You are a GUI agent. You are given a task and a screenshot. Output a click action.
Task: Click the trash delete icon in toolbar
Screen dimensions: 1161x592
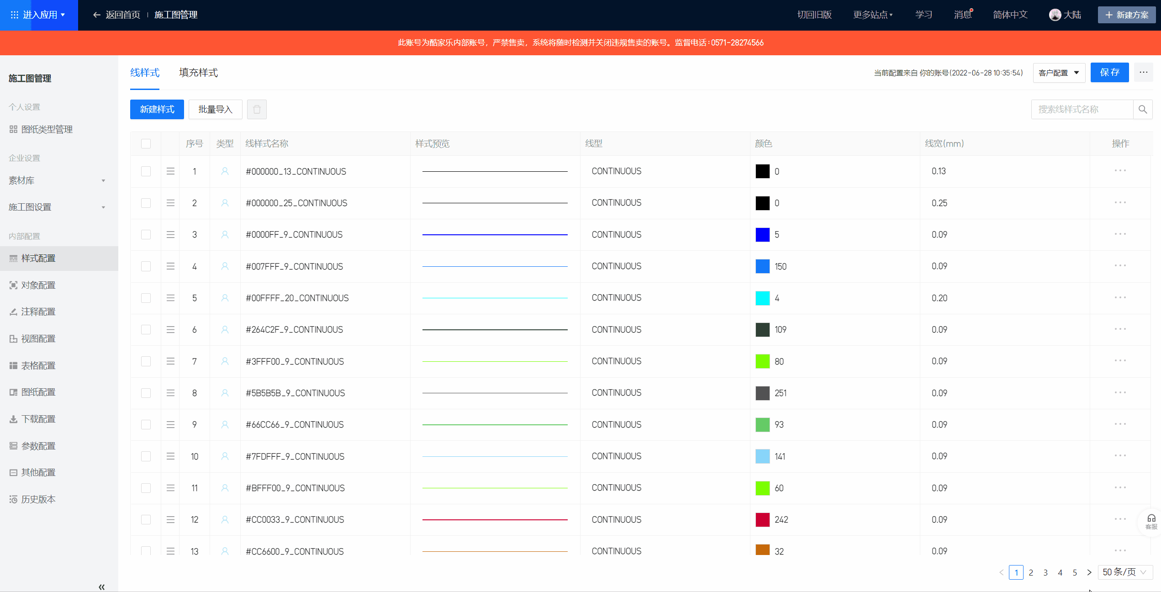point(257,109)
